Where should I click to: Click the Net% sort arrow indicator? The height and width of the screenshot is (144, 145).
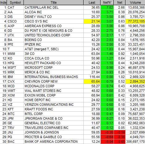coord(111,2)
